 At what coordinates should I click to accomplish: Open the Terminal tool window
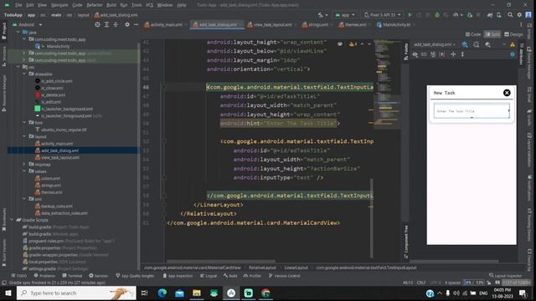click(72, 275)
